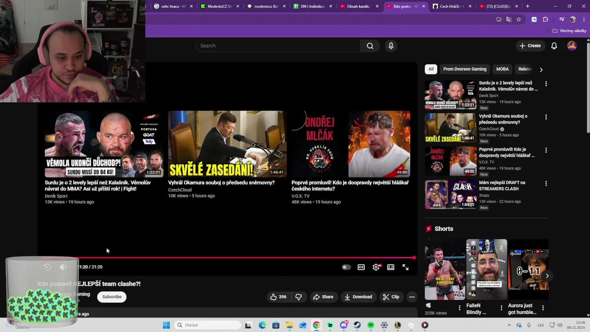The height and width of the screenshot is (332, 590).
Task: Click the YouTube search magnifier button
Action: coord(370,46)
